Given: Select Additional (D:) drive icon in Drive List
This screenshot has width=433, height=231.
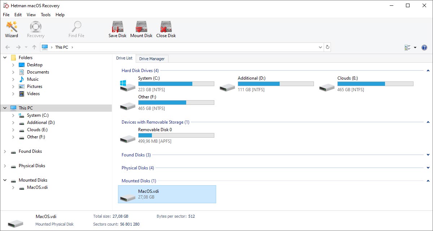Looking at the screenshot, I should coord(227,87).
